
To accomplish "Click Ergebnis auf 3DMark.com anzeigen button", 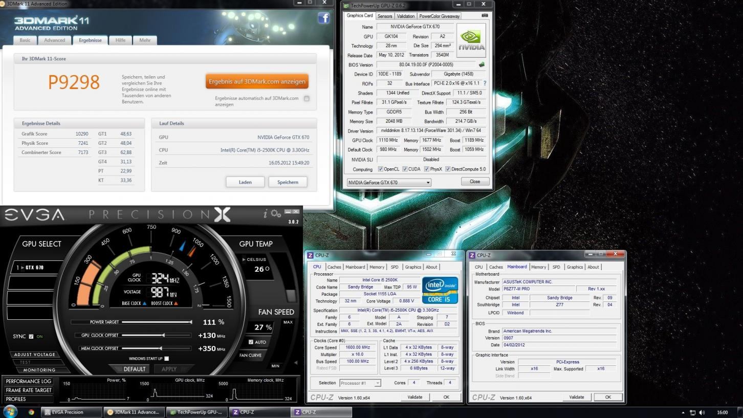I will point(257,81).
